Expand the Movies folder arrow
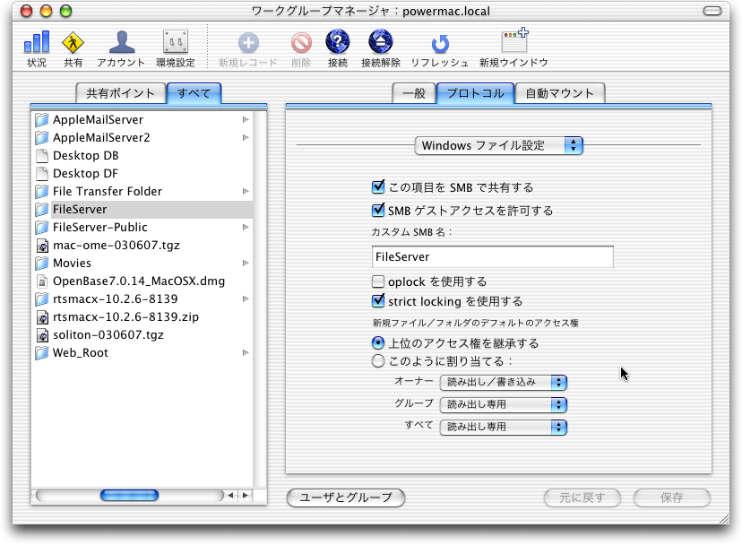742x545 pixels. click(x=246, y=264)
